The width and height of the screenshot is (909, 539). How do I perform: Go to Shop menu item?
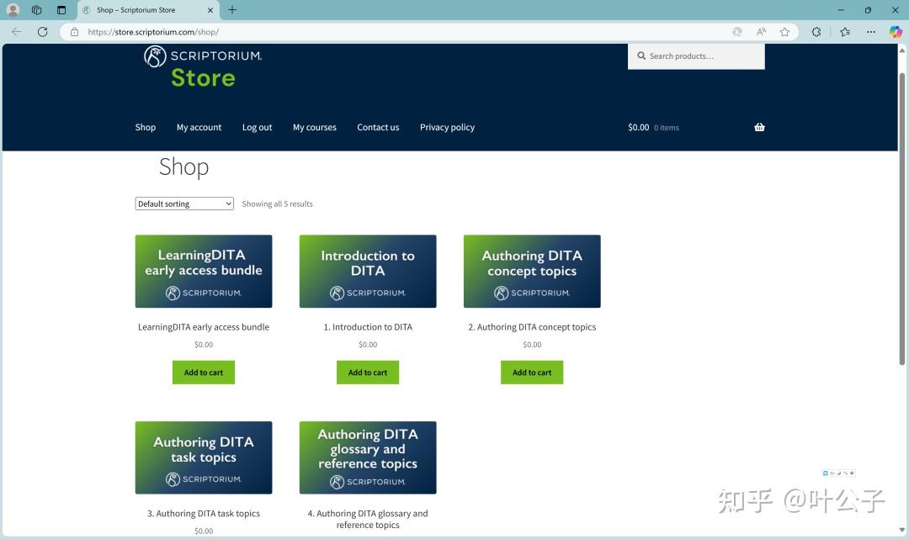click(x=145, y=127)
